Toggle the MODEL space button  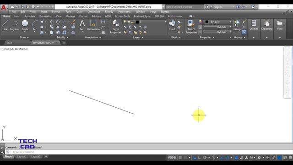(x=172, y=158)
